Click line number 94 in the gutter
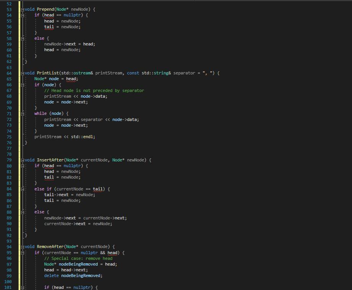This screenshot has width=352, height=290. pos(9,247)
